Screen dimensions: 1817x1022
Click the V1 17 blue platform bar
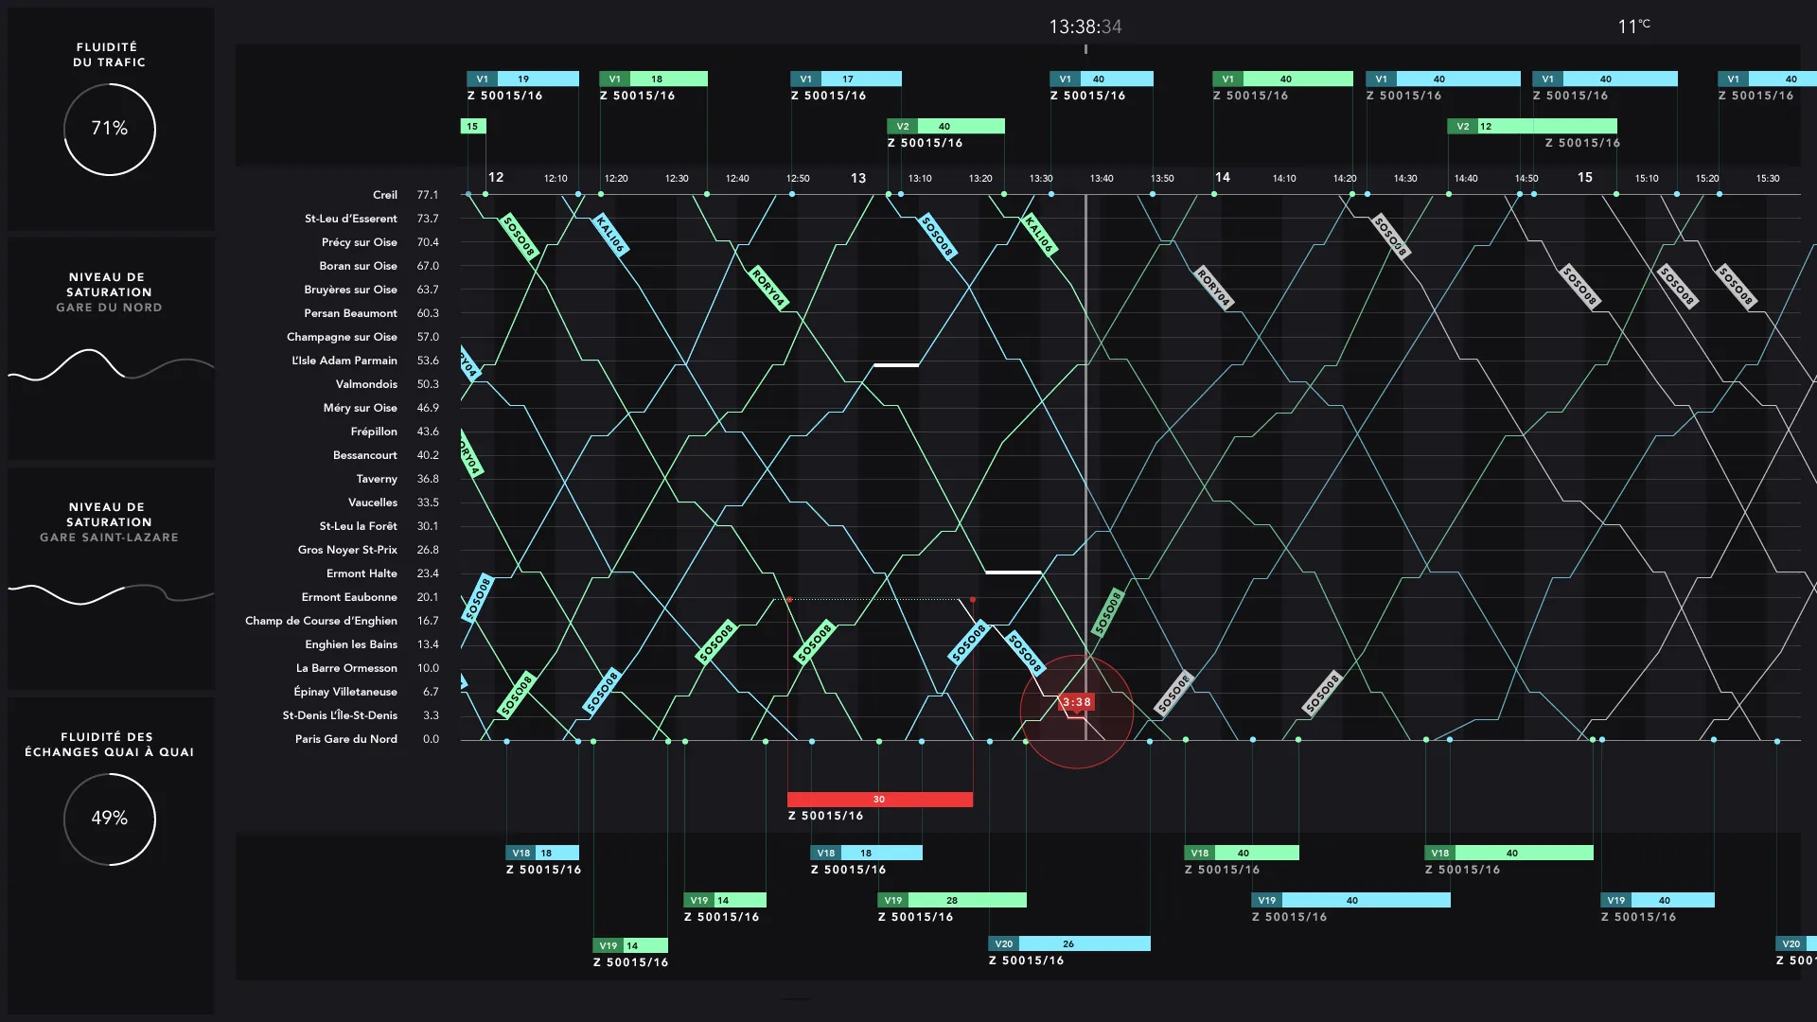point(846,79)
